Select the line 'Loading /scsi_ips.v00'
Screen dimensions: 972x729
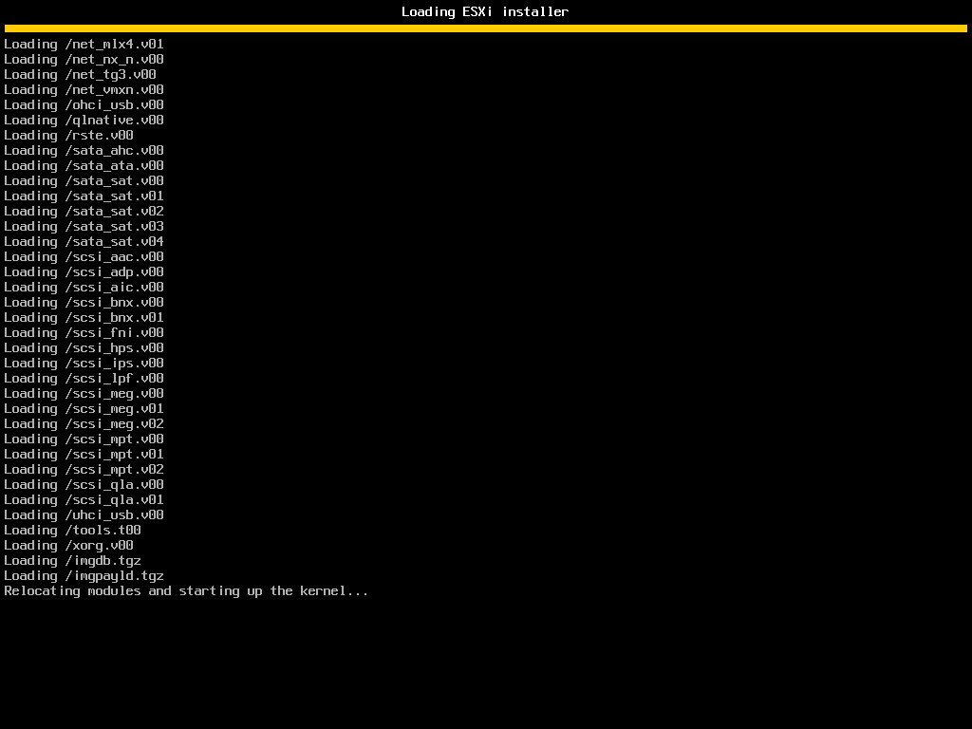coord(84,364)
